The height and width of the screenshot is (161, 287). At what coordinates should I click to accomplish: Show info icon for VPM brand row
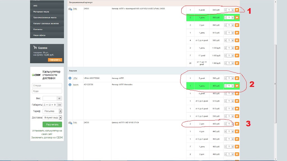point(70,78)
